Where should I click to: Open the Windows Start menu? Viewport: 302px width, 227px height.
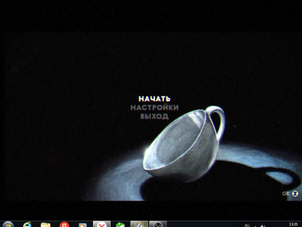8,225
